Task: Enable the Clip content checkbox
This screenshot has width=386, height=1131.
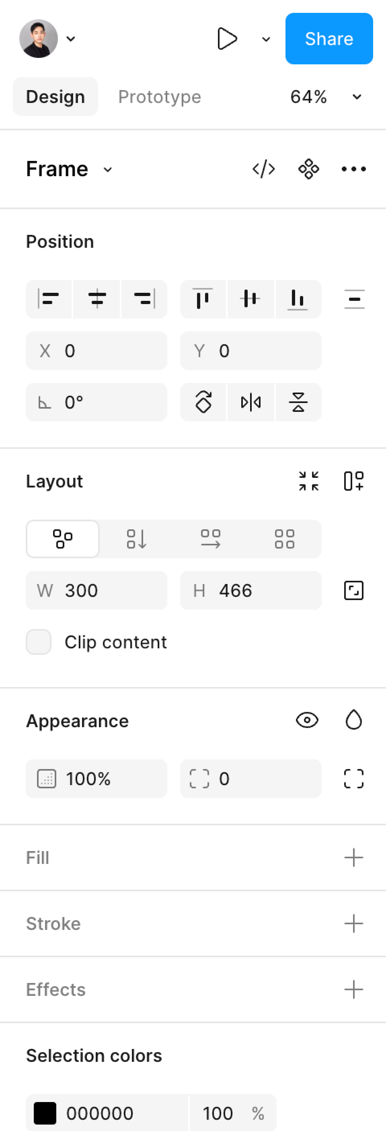Action: click(x=39, y=642)
